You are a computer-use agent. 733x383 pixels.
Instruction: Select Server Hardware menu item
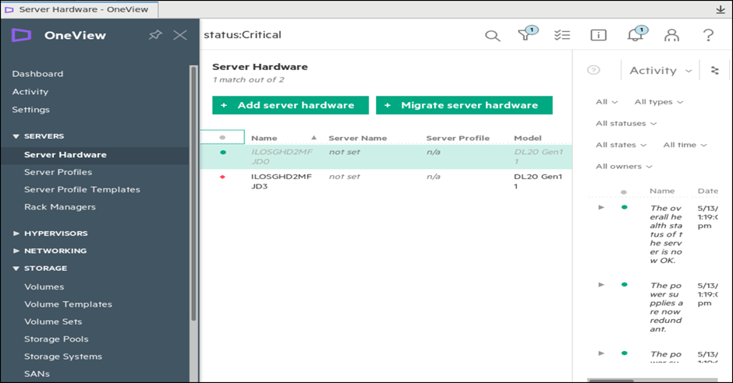click(66, 155)
